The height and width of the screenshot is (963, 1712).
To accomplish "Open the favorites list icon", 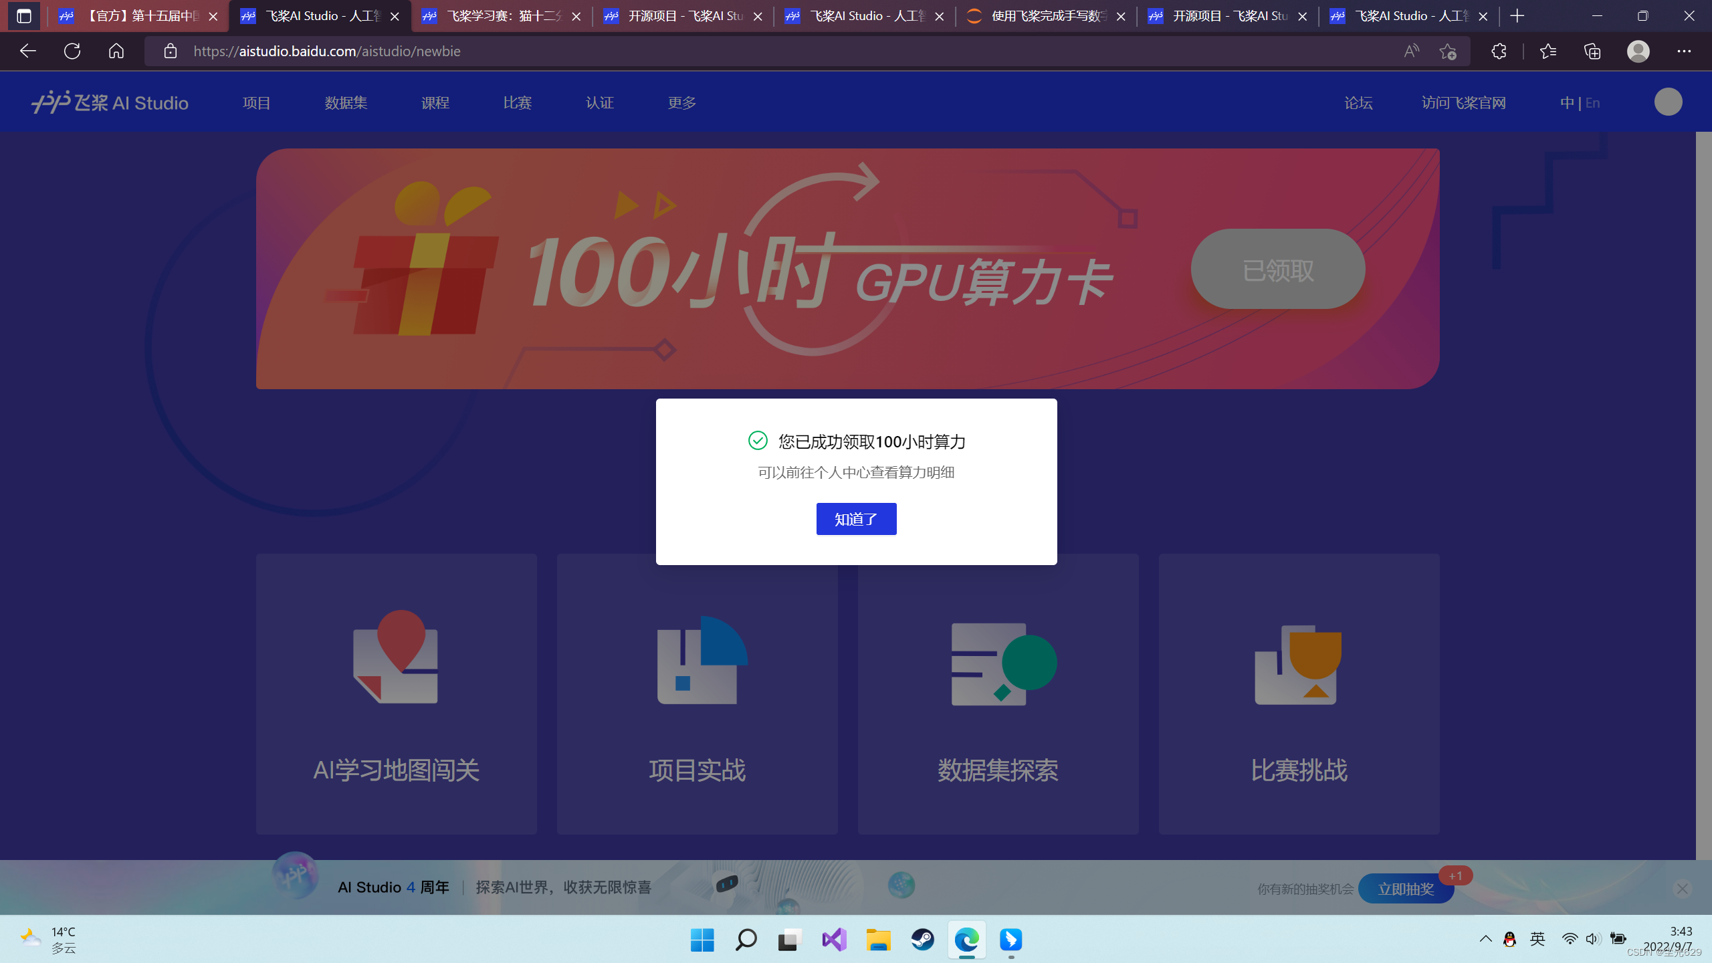I will click(1547, 51).
